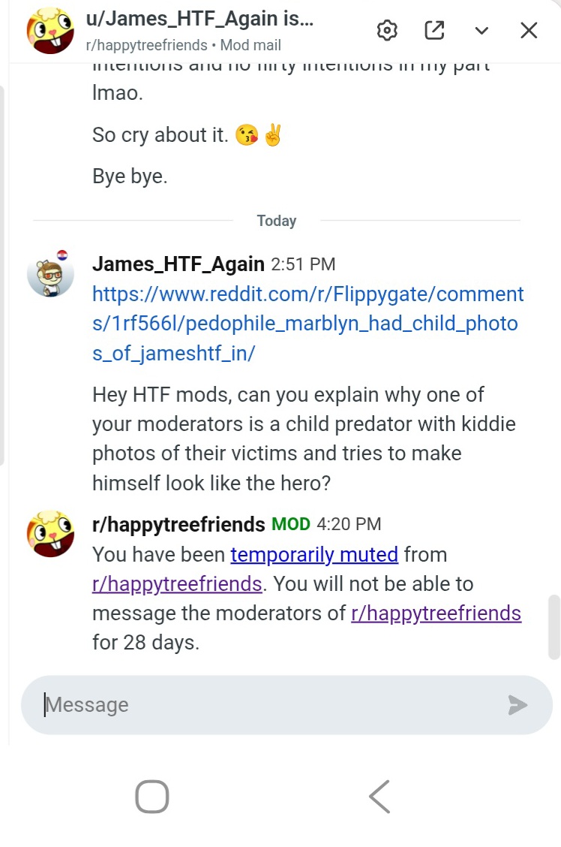Screen dimensions: 561x847
Task: Tap r/happytreefriends mod avatar beside mute notice
Action: coord(50,533)
